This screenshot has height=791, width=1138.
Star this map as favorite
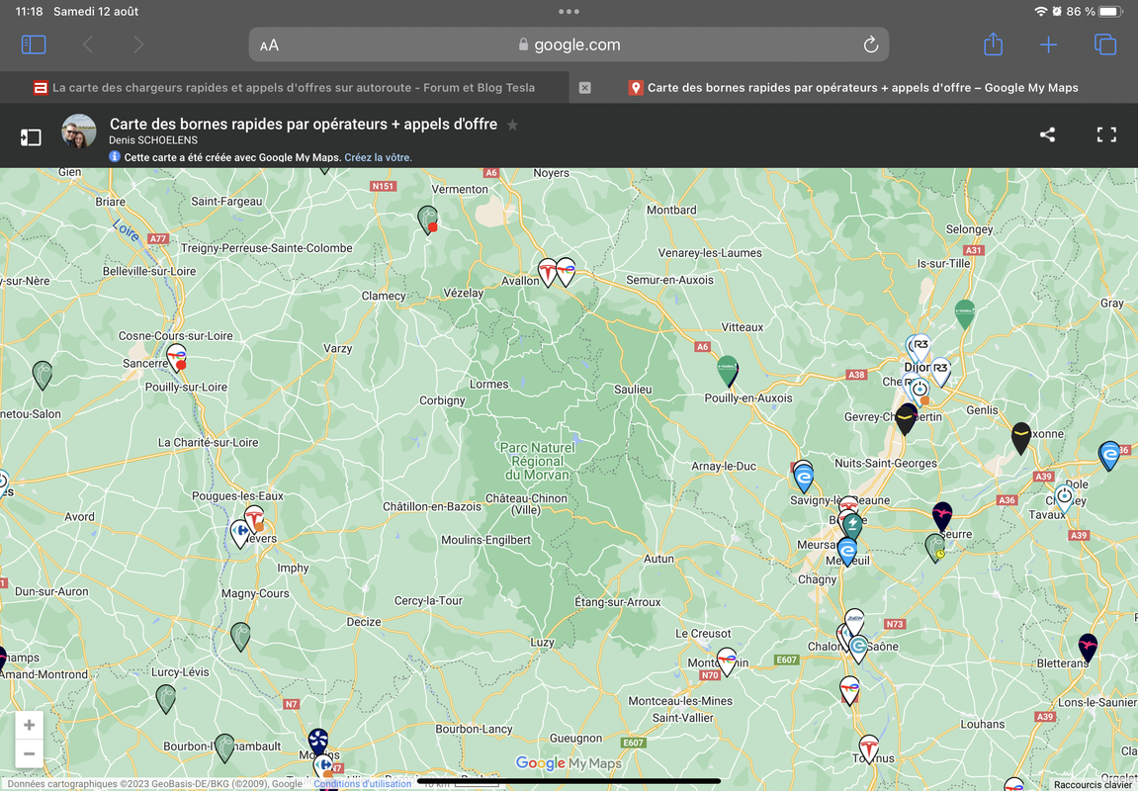[512, 125]
